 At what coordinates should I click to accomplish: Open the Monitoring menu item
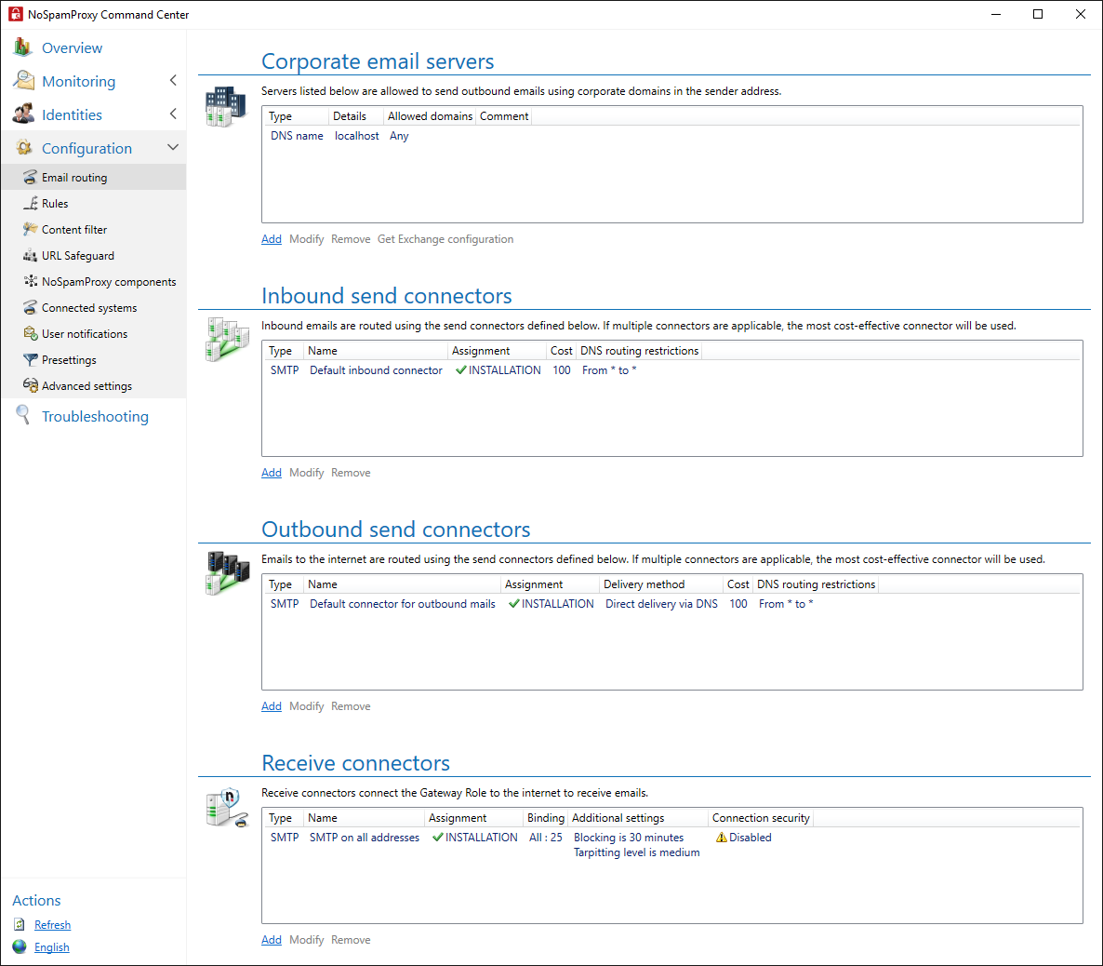(x=78, y=81)
